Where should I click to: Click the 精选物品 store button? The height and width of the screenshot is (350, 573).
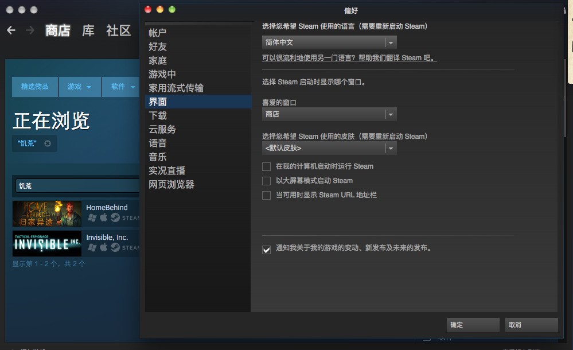[x=35, y=87]
